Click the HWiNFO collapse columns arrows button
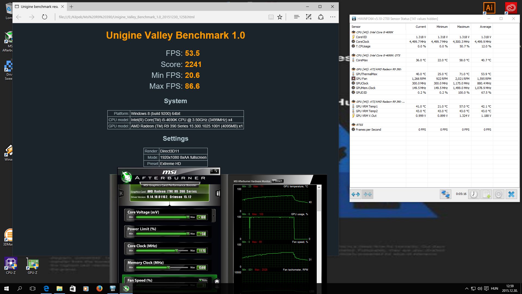522x294 pixels. coord(368,194)
